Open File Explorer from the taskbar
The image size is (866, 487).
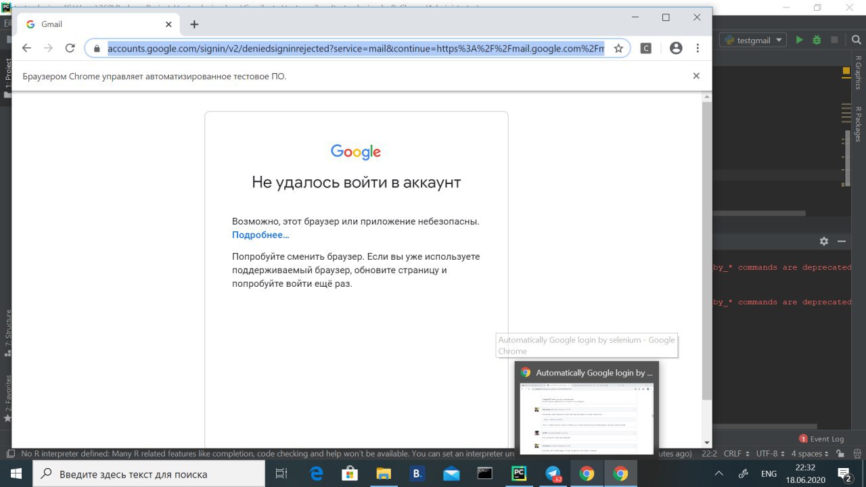pyautogui.click(x=384, y=473)
